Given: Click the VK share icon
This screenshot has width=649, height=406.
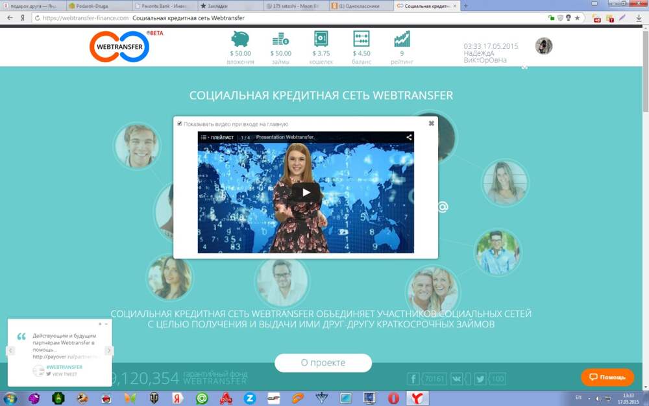Looking at the screenshot, I should [x=456, y=379].
